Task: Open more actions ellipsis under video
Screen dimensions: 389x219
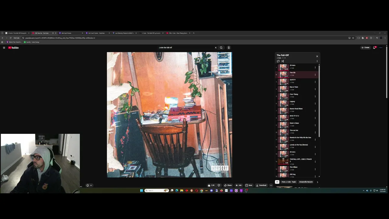Action: [x=271, y=185]
